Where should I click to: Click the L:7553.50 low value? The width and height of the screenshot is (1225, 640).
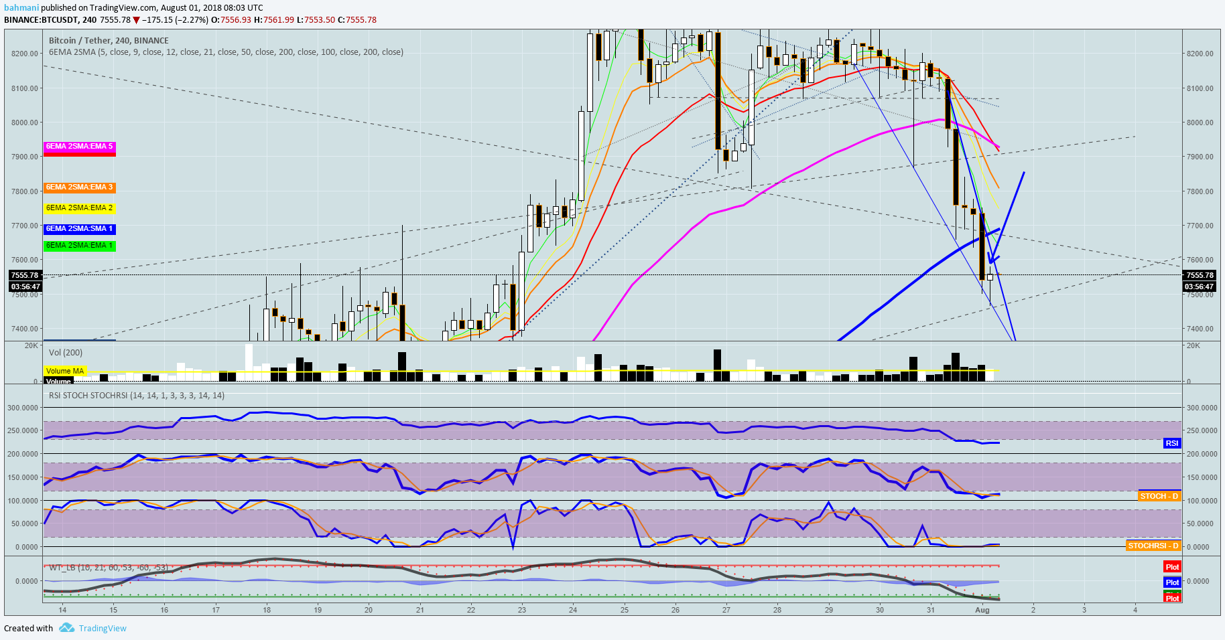[316, 20]
